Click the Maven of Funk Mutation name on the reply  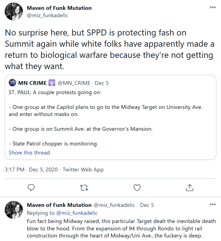[59, 205]
